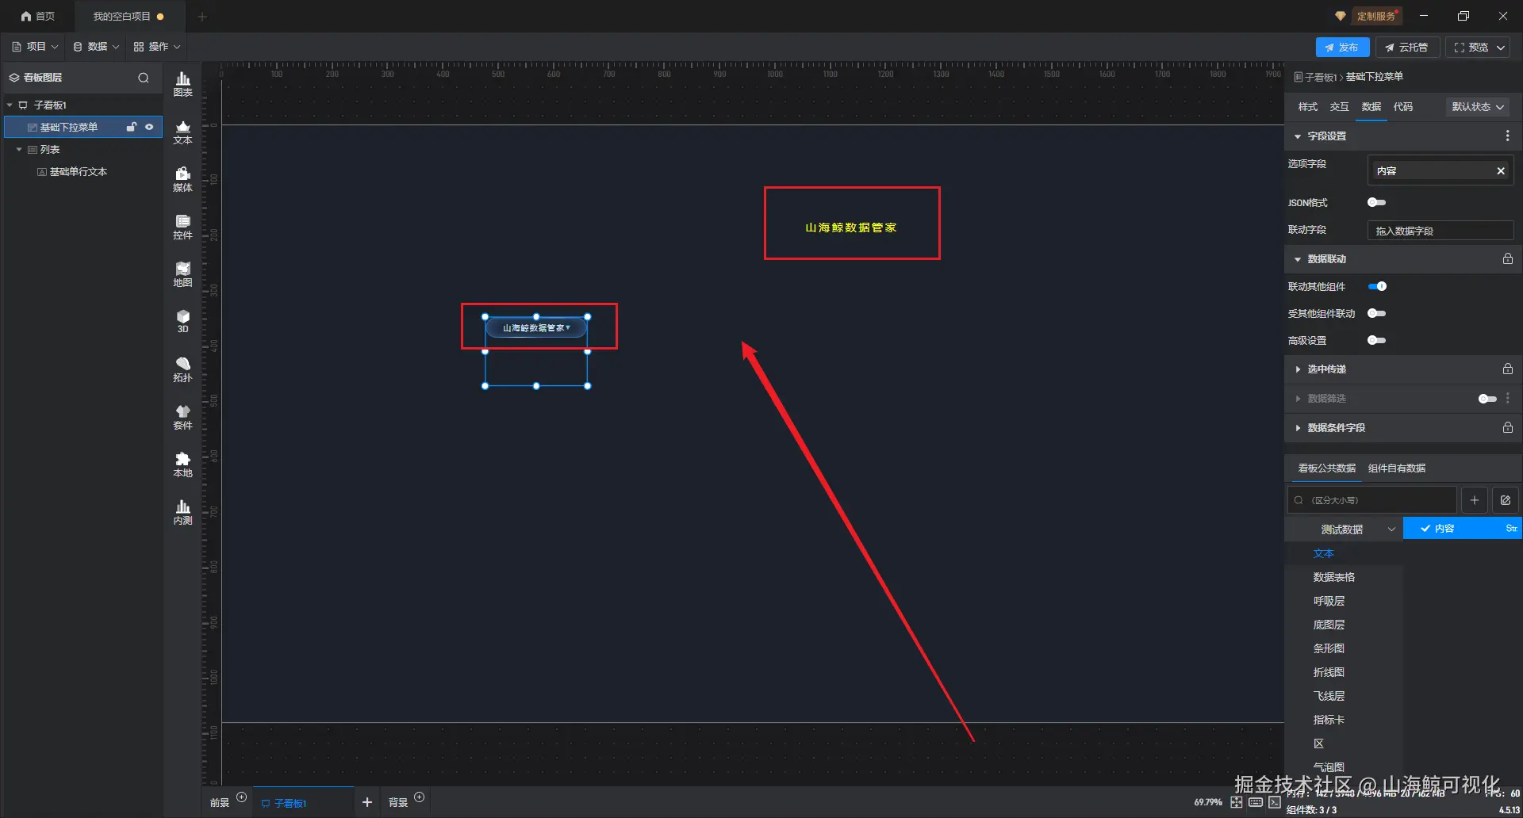
Task: Open the 项目 menu
Action: [35, 47]
